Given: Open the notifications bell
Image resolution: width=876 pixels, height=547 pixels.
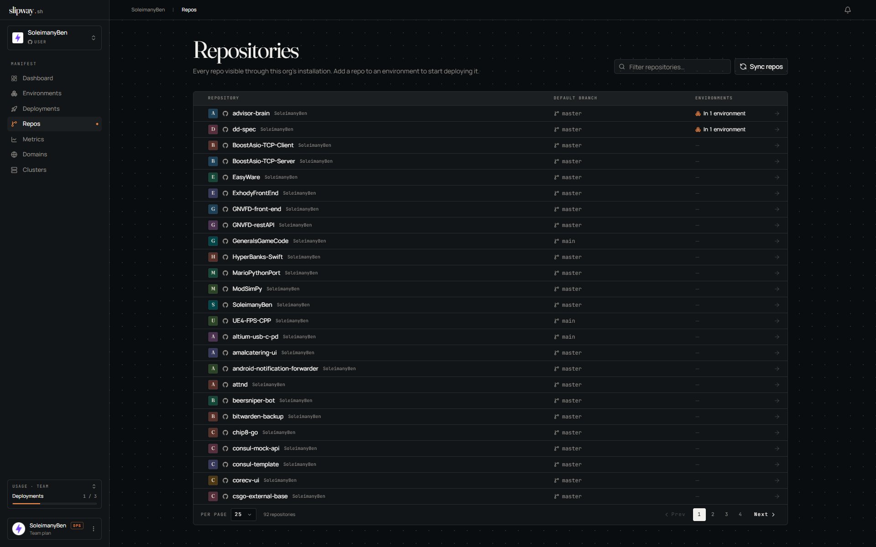Looking at the screenshot, I should [x=847, y=10].
